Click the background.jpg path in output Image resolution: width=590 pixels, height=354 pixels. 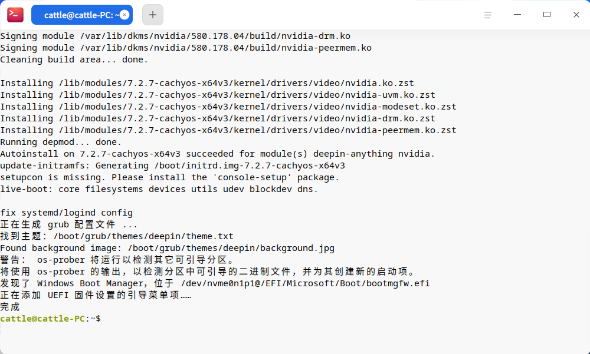(x=231, y=248)
